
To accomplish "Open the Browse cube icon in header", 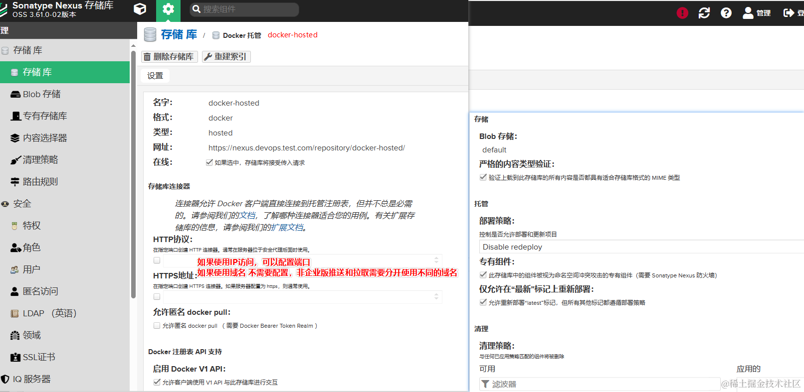I will 140,9.
